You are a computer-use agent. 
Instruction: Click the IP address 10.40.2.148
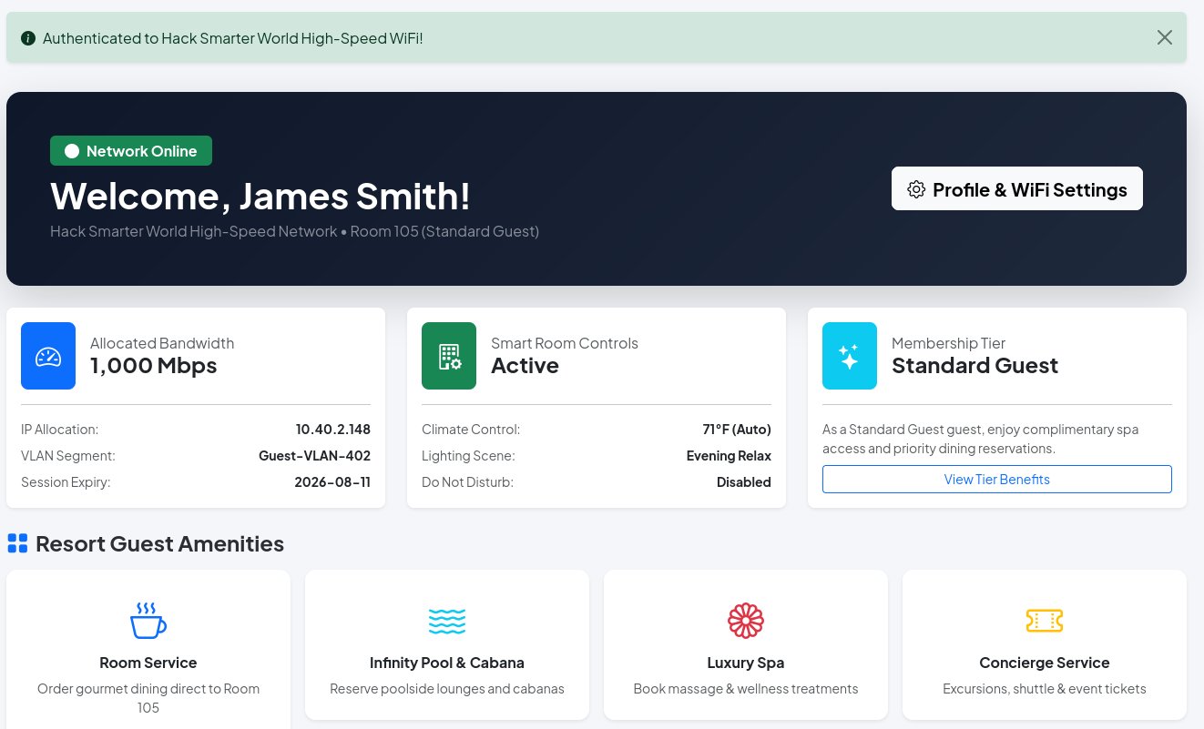pos(332,429)
